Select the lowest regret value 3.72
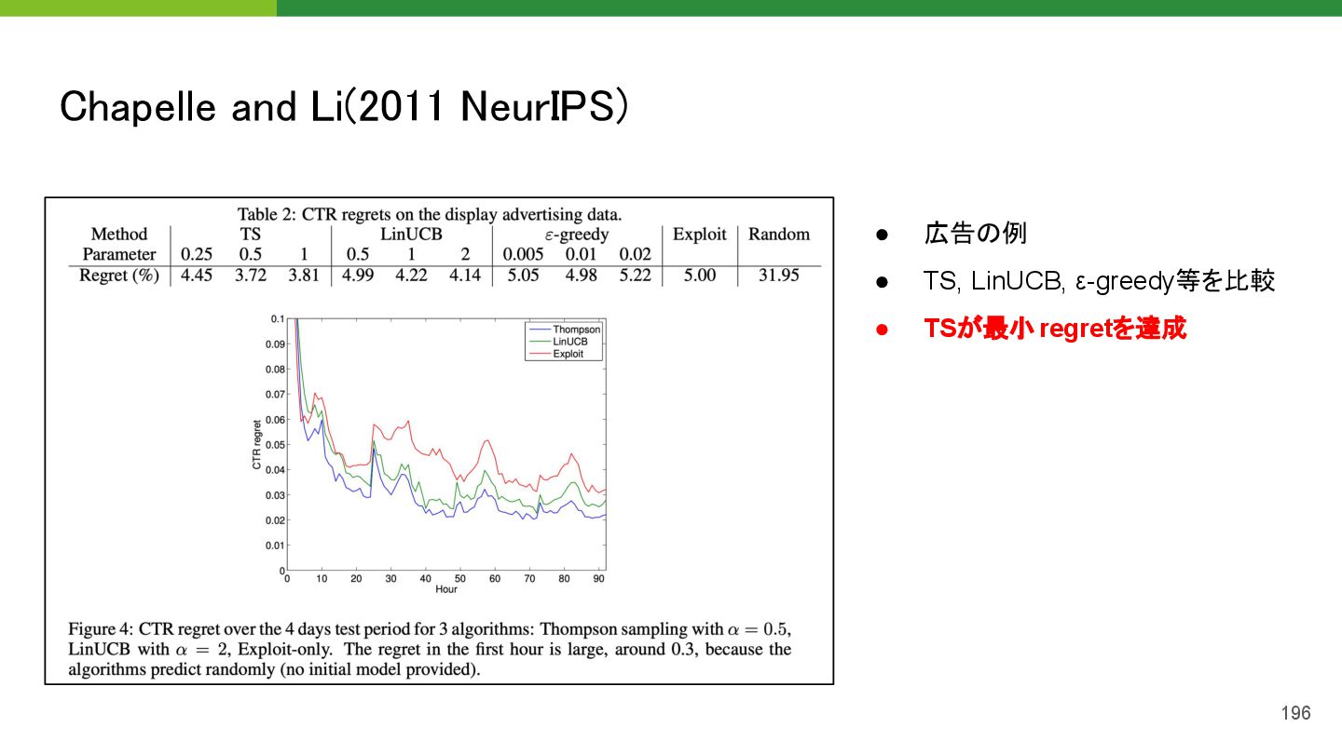This screenshot has width=1342, height=754. 251,276
